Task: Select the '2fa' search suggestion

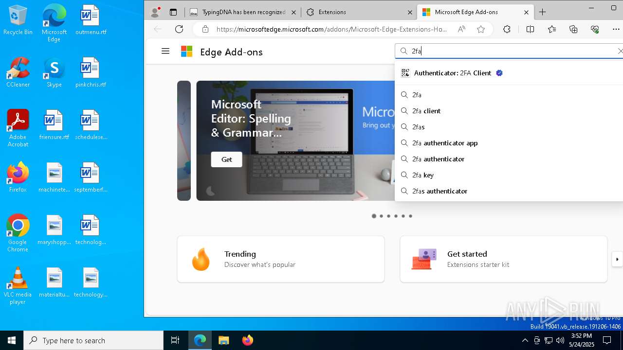Action: click(x=509, y=95)
